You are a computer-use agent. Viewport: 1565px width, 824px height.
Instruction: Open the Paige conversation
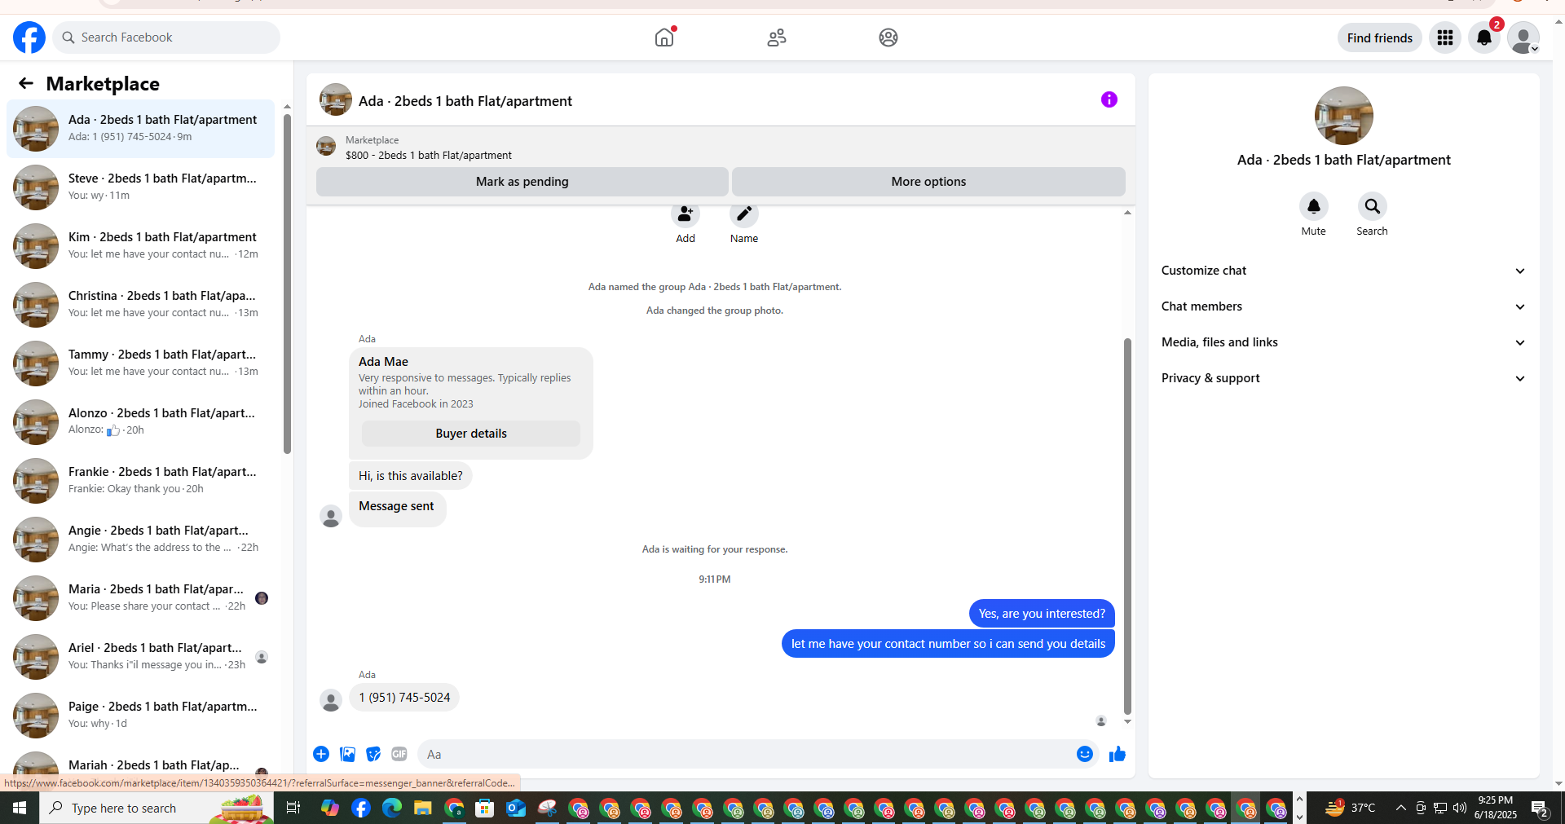(141, 716)
